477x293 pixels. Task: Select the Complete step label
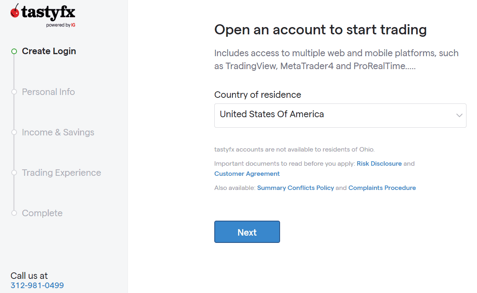[x=42, y=213]
